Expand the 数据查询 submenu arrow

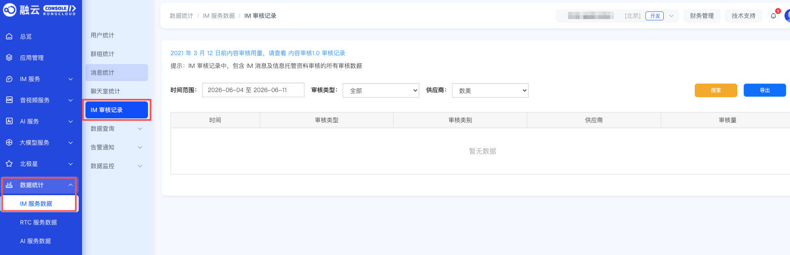(x=140, y=129)
